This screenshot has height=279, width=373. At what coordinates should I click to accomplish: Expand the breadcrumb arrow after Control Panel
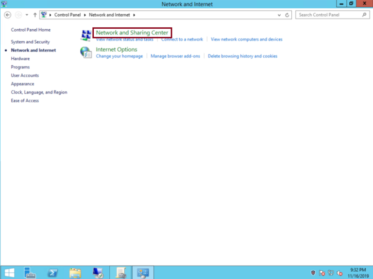tap(85, 15)
